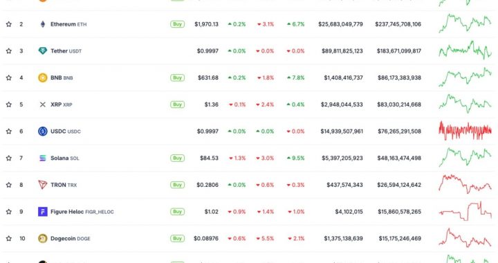Open the USDC coin name link
Image resolution: width=498 pixels, height=263 pixels.
66,131
